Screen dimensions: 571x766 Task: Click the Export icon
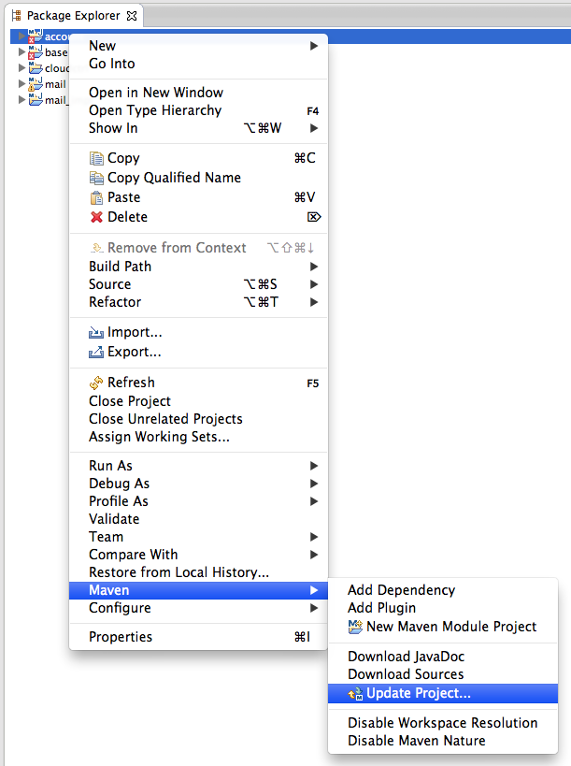(x=96, y=352)
